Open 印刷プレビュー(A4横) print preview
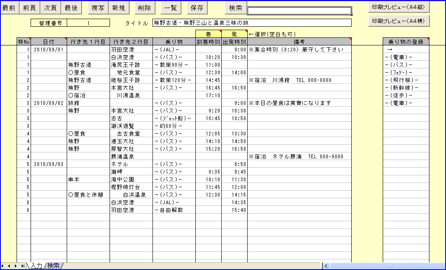446x270 pixels. [398, 20]
